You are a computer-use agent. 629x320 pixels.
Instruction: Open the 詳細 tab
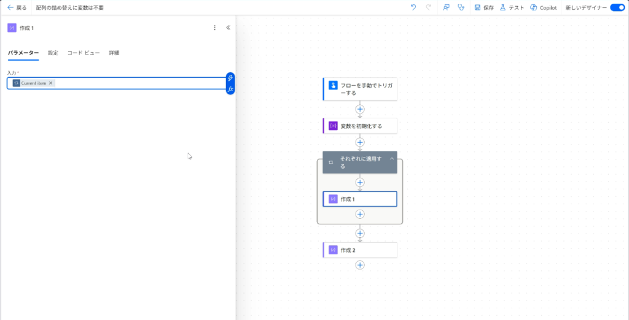(114, 53)
